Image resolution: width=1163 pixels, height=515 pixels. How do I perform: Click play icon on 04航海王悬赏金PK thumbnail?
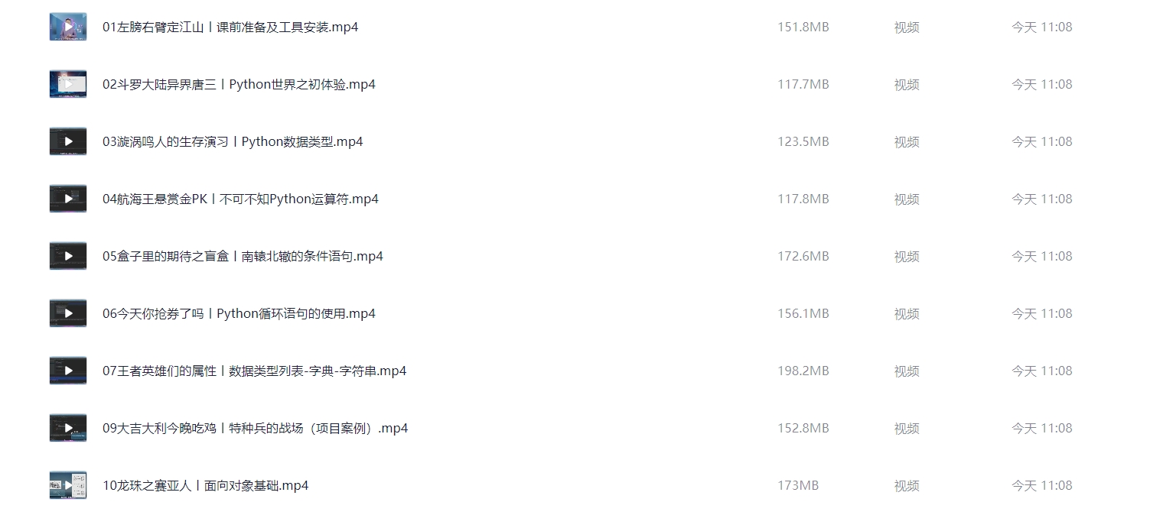(x=68, y=199)
